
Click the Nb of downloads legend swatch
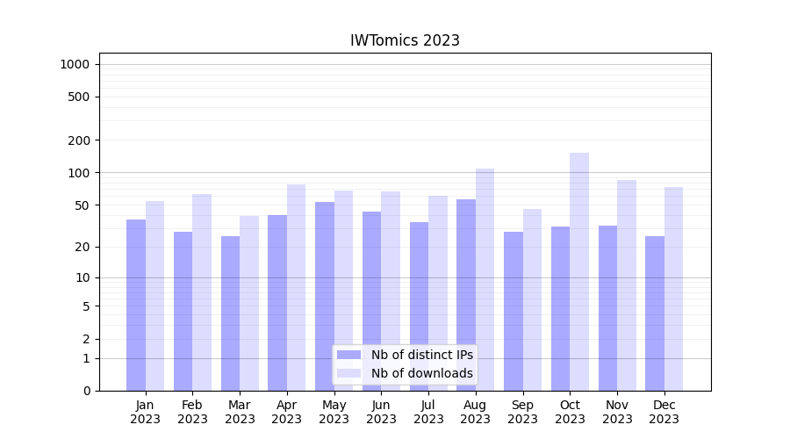click(348, 373)
